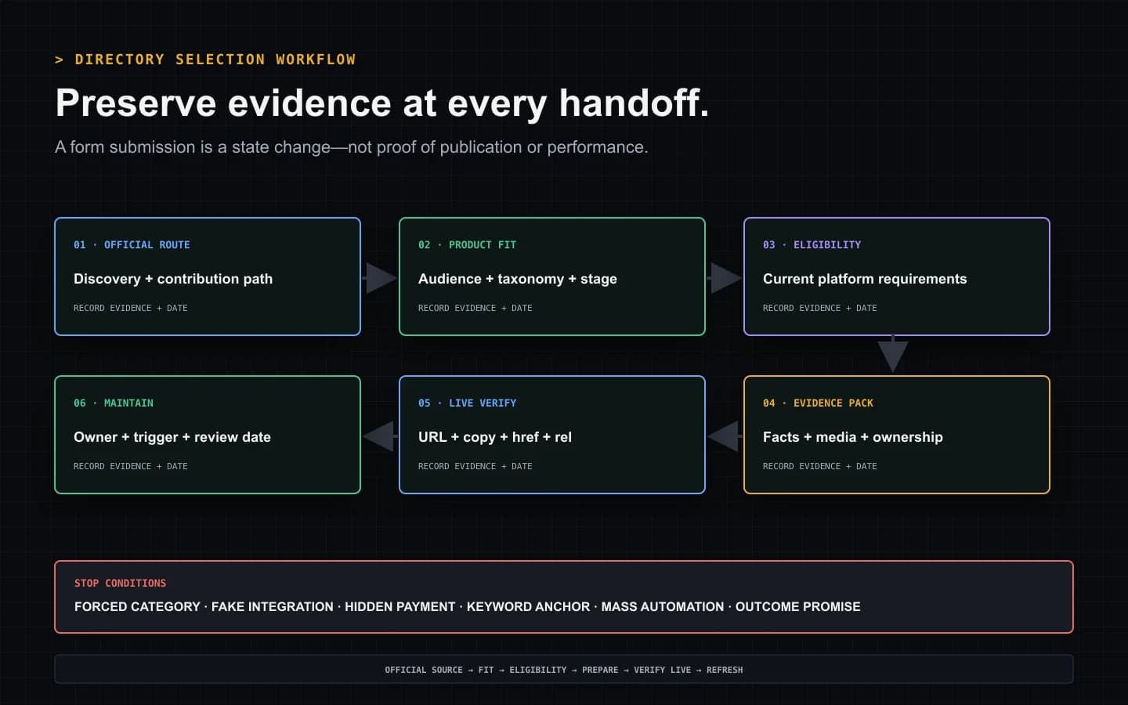Click 'Facts + media + ownership' text

pos(853,437)
